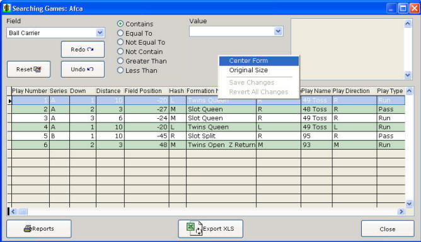Click the 95 play name cell
The image size is (421, 242).
pos(316,136)
